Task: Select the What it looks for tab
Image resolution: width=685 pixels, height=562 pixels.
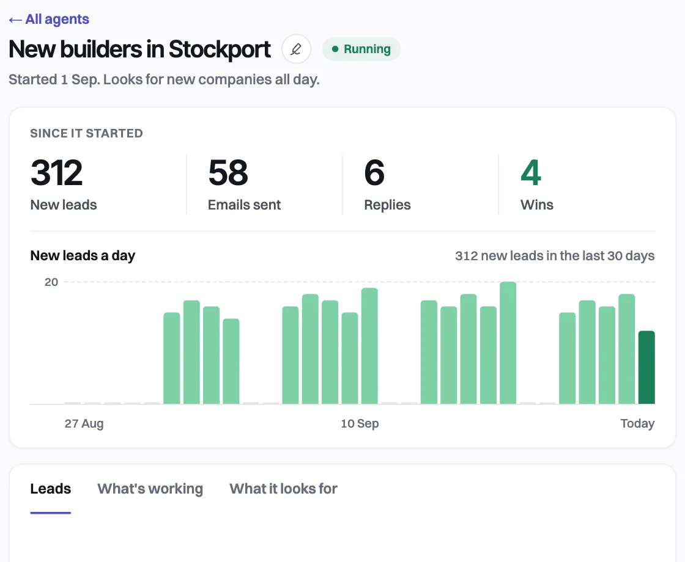Action: 284,489
